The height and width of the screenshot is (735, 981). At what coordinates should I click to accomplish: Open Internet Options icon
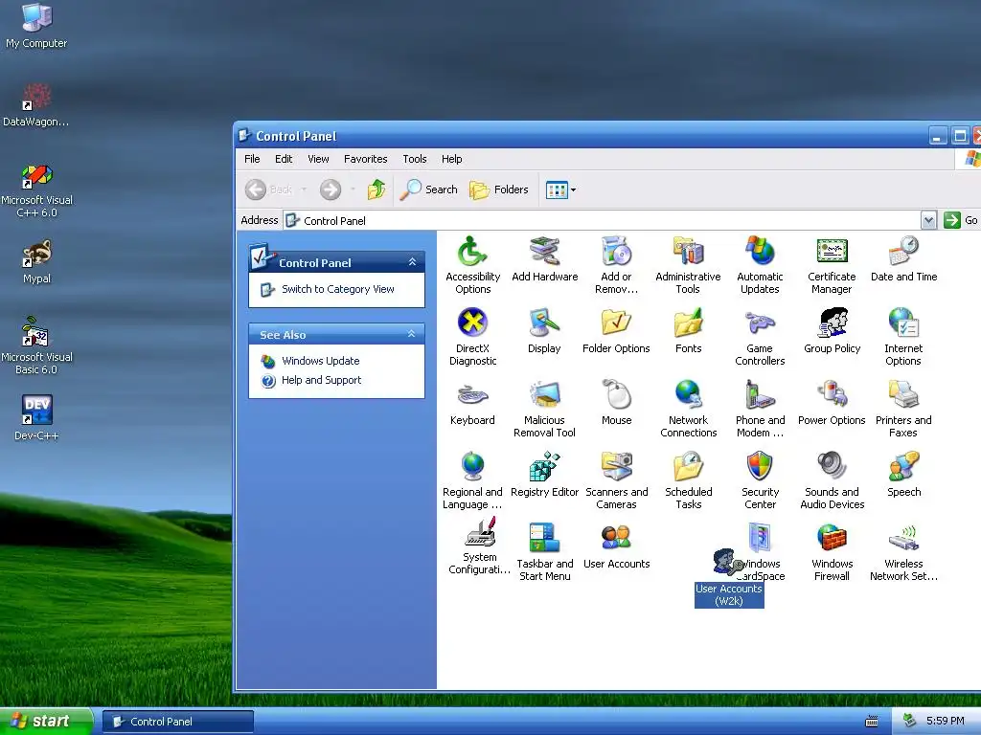[902, 337]
